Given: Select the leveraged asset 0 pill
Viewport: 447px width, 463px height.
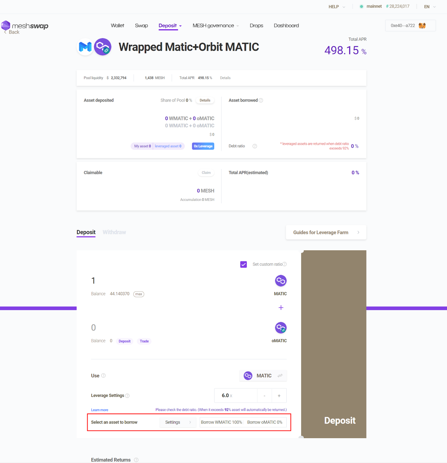Looking at the screenshot, I should pos(168,146).
